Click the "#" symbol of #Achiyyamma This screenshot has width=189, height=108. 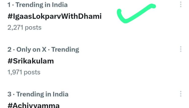click(x=10, y=105)
